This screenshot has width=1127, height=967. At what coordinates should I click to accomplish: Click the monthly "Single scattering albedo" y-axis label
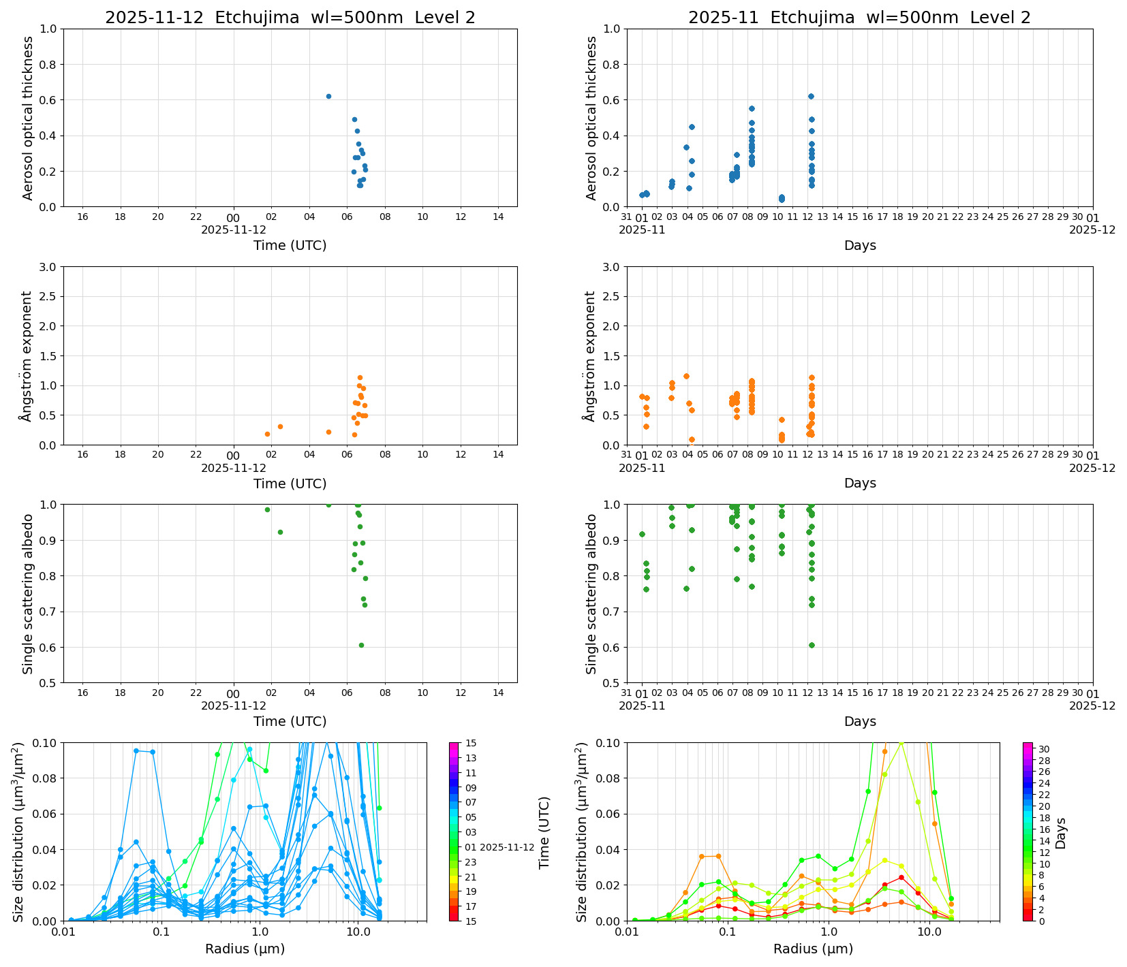[x=591, y=594]
